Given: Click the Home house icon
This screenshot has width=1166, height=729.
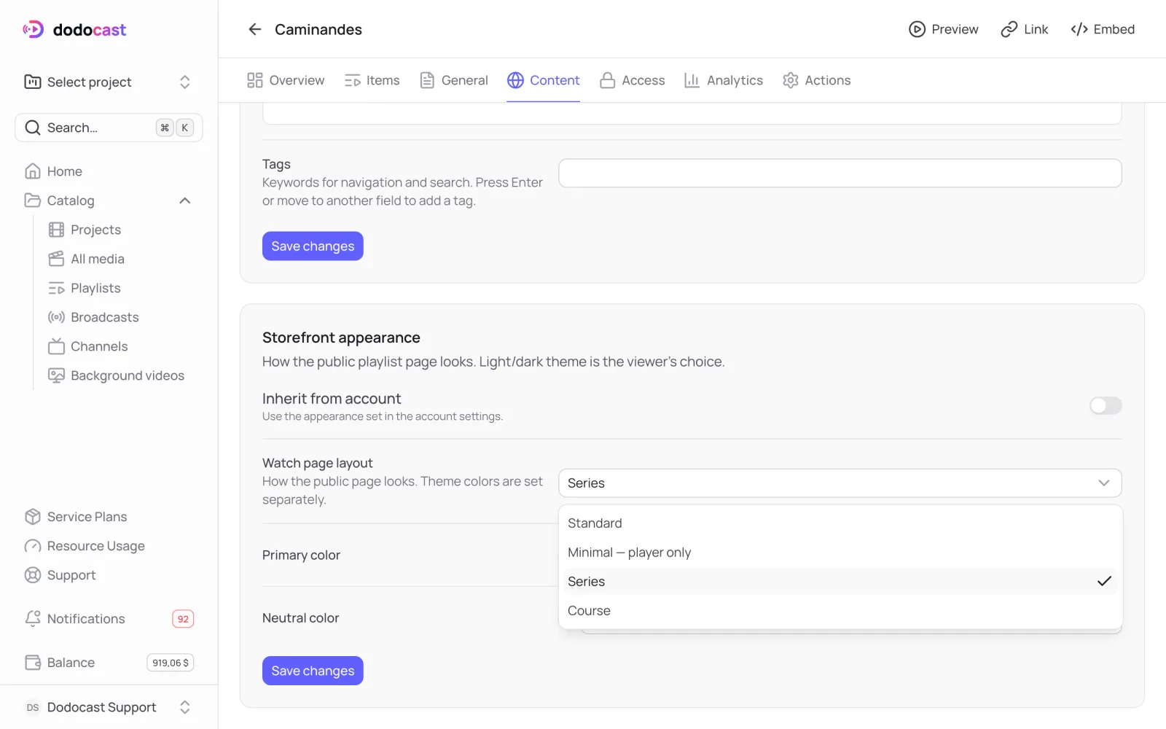Looking at the screenshot, I should (x=33, y=171).
